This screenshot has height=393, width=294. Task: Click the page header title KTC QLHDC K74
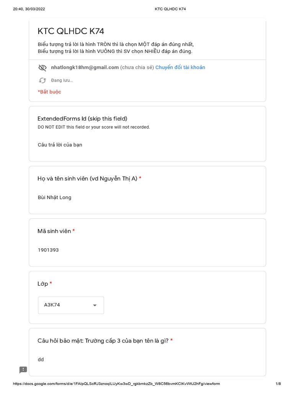pyautogui.click(x=170, y=9)
